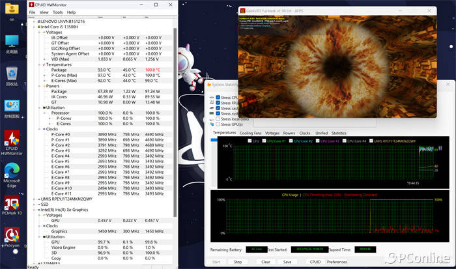Click the Voltages node icon under Intel Core
The image size is (456, 269).
click(x=44, y=33)
